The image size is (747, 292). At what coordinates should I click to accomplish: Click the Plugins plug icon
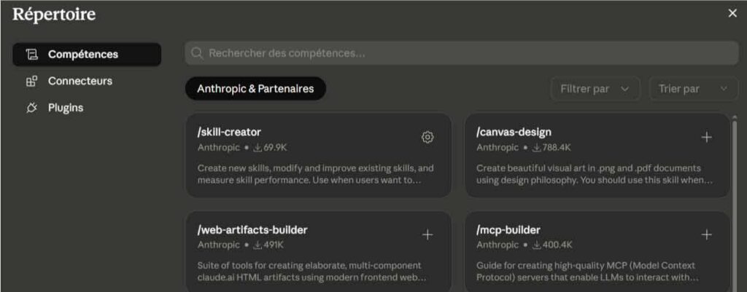pyautogui.click(x=31, y=108)
